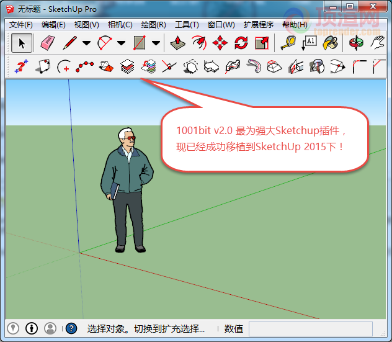
Task: Open the 视图(V) menu
Action: click(86, 25)
